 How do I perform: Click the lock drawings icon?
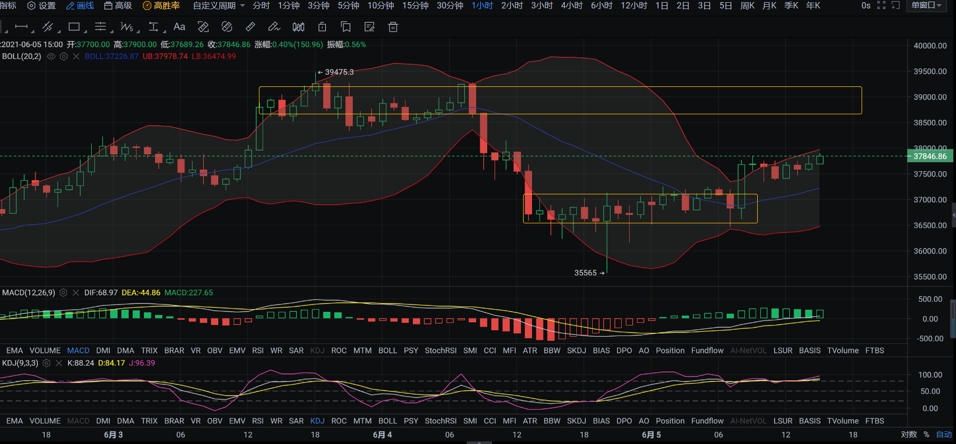click(x=322, y=27)
